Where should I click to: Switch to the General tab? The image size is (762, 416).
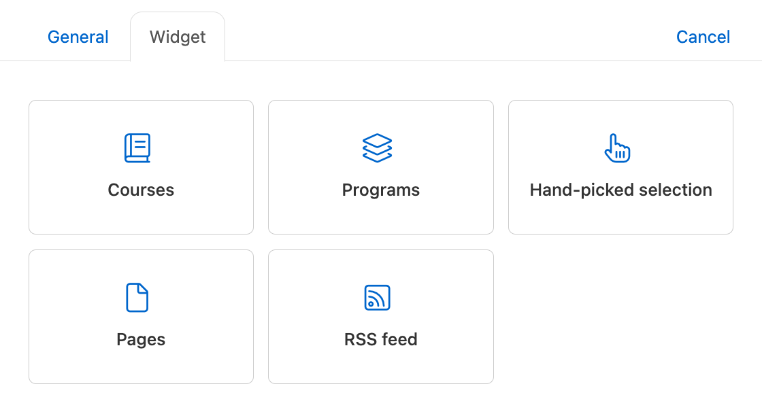click(x=78, y=37)
